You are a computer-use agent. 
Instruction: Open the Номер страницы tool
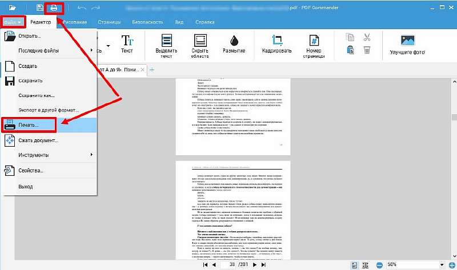point(314,45)
